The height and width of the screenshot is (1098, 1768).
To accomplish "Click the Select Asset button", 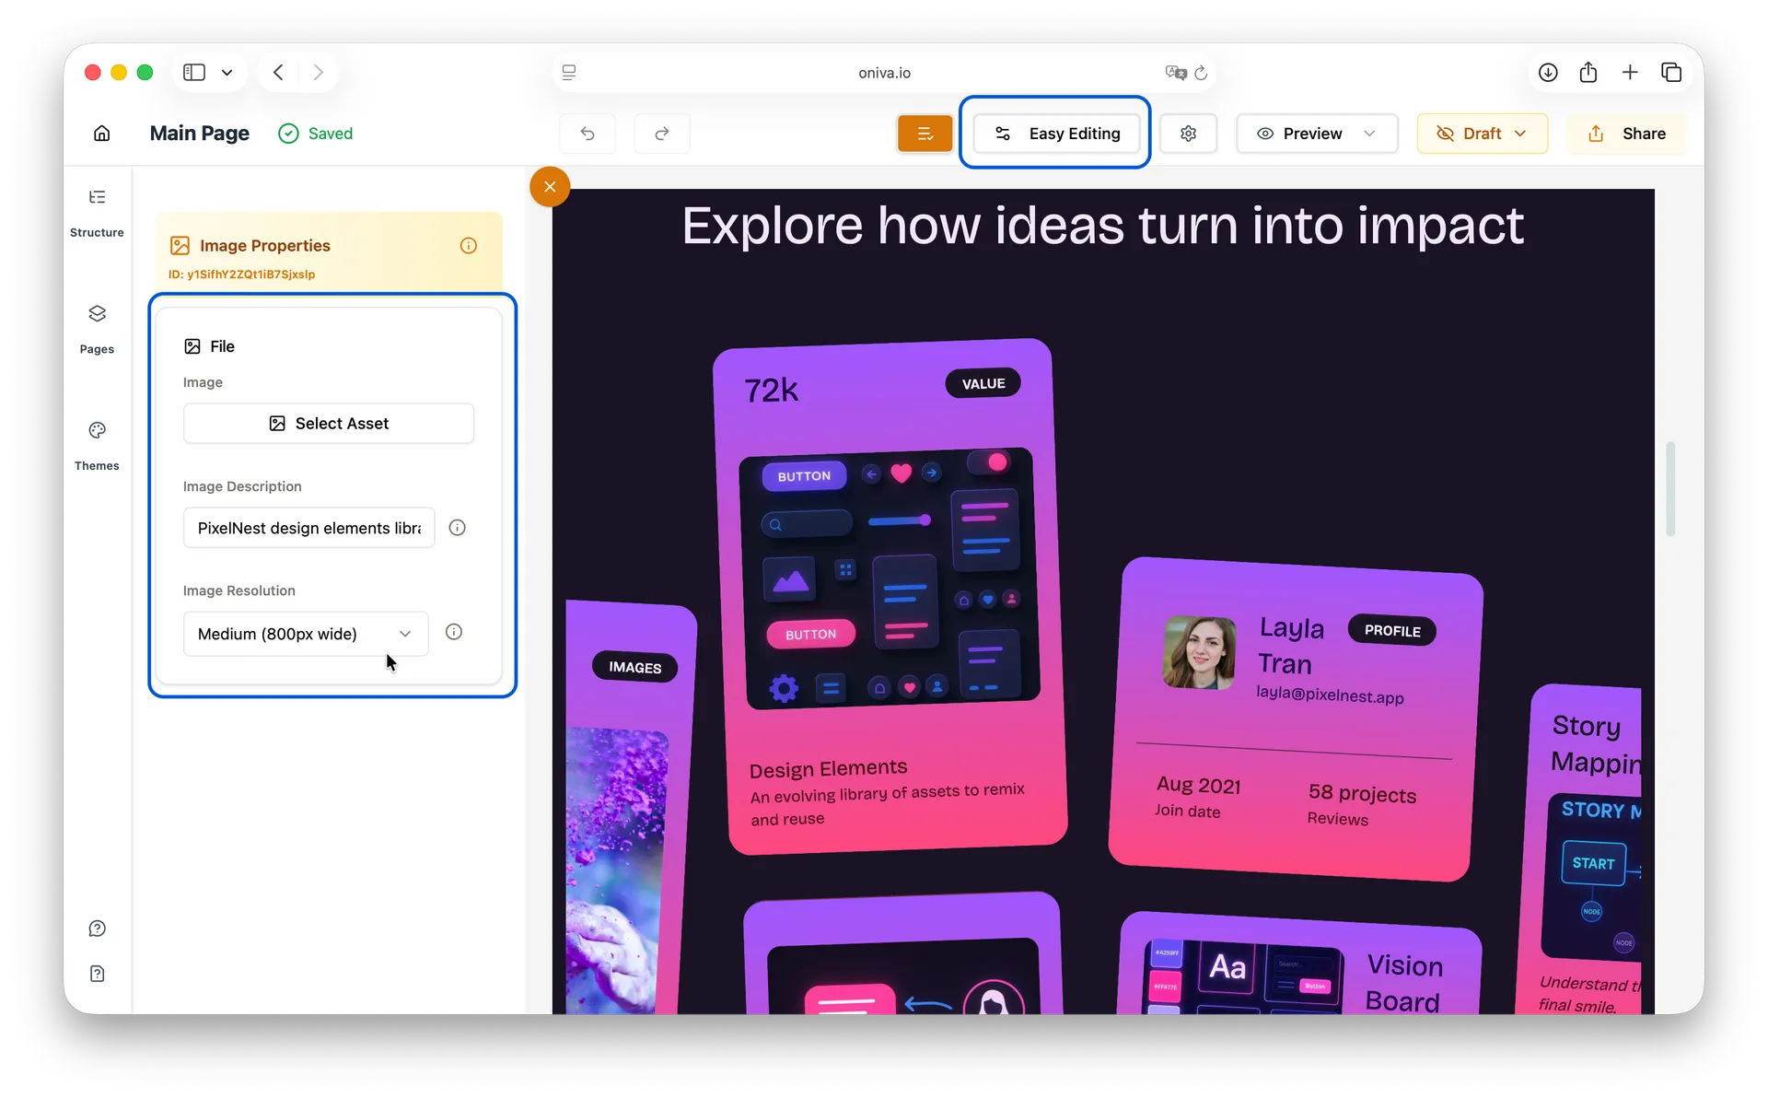I will pos(328,423).
